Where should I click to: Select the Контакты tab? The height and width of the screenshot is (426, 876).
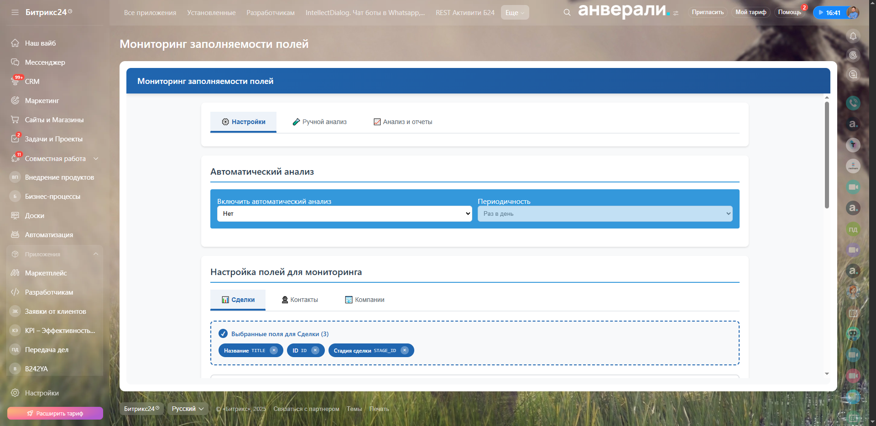coord(300,300)
